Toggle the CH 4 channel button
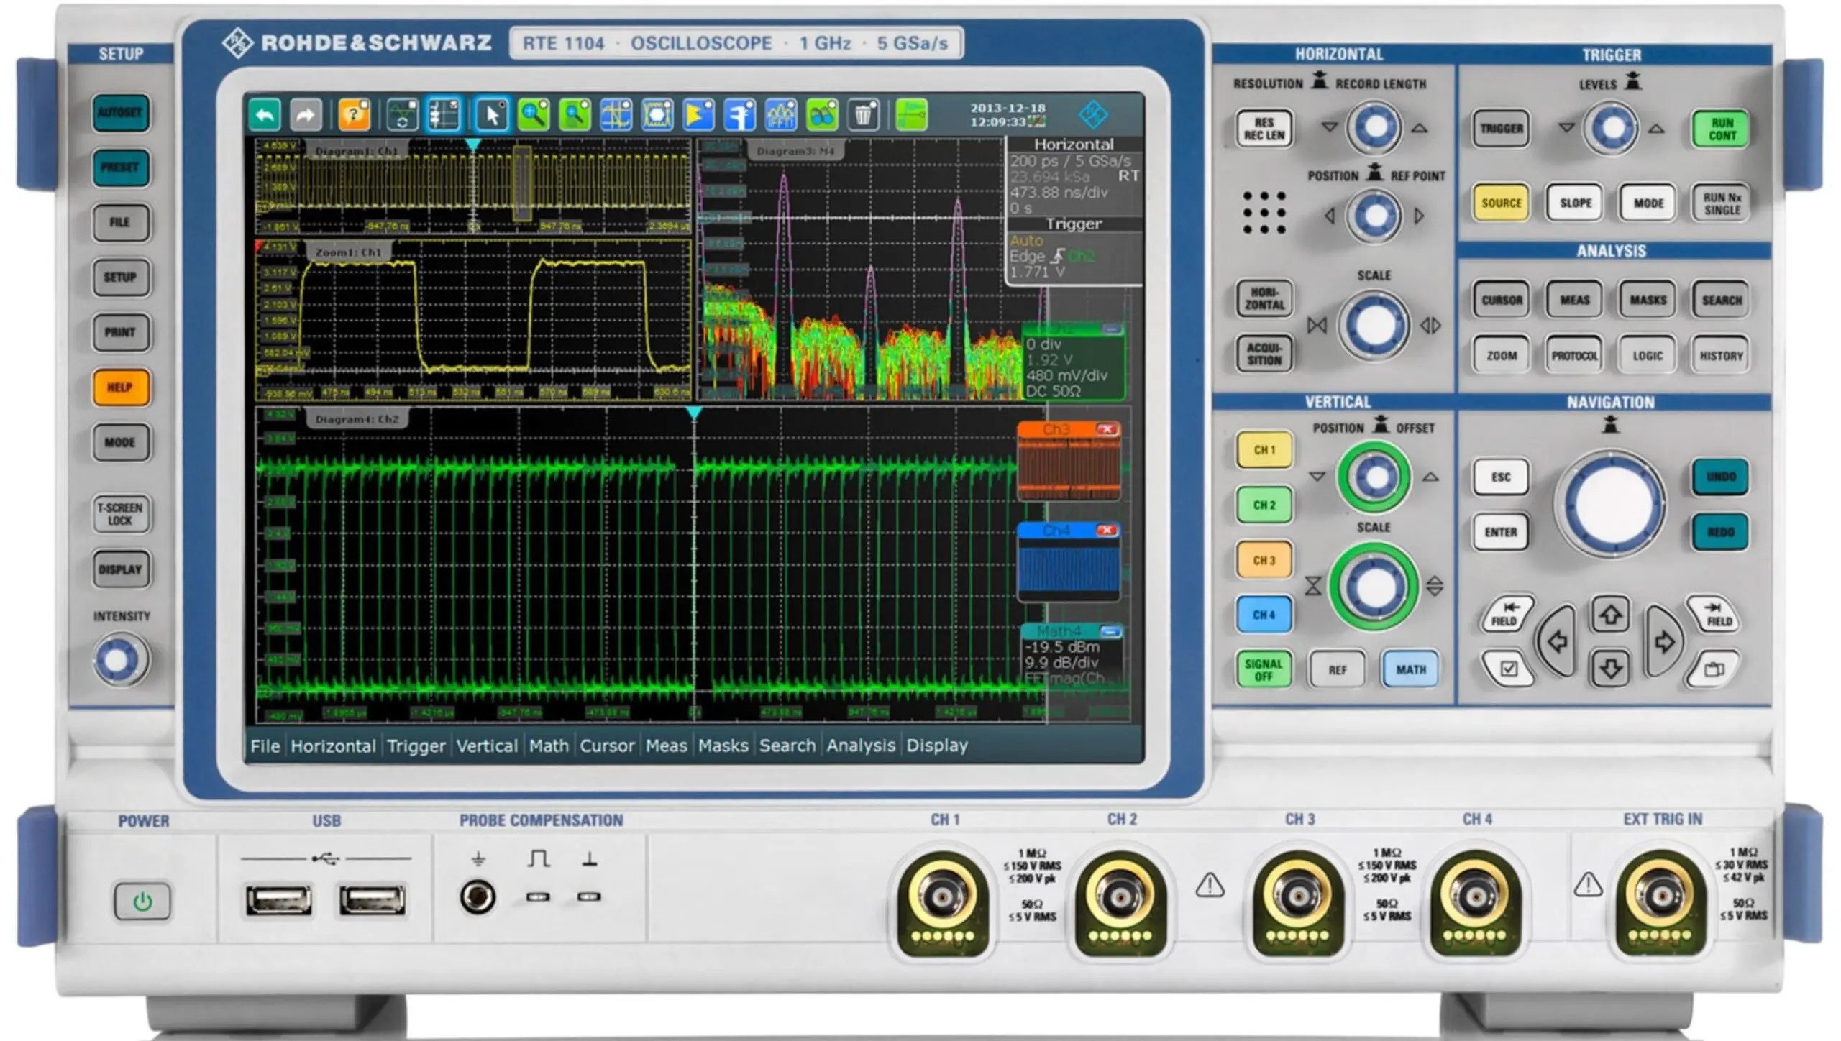Screen dimensions: 1841x1041 (1264, 615)
